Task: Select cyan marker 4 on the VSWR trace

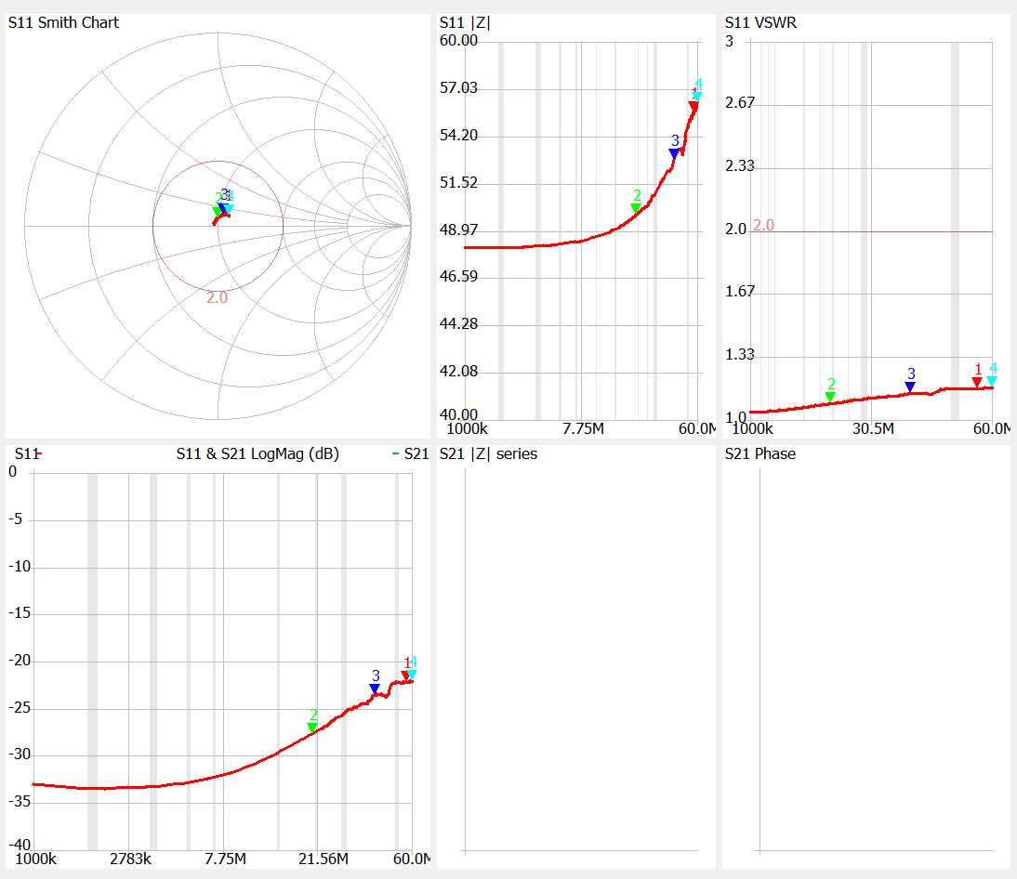Action: click(992, 381)
